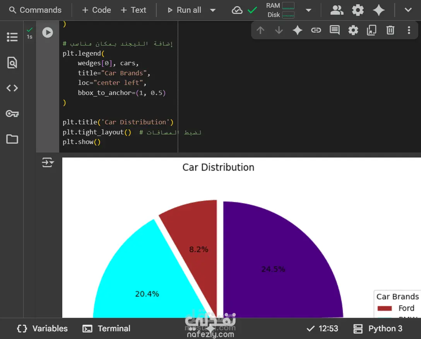Open Find and replace sidebar icon
The width and height of the screenshot is (421, 339).
click(x=12, y=63)
